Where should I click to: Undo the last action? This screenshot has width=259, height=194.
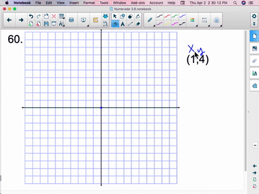[31, 16]
